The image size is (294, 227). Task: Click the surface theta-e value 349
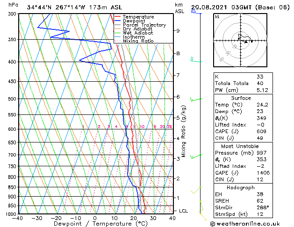click(x=261, y=118)
